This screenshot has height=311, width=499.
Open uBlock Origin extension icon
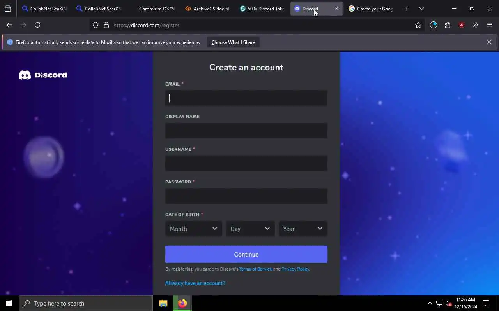click(x=462, y=25)
